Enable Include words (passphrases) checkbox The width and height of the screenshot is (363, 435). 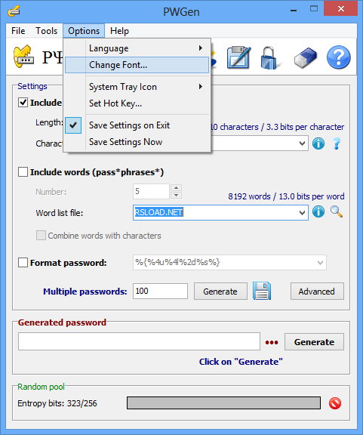[23, 172]
